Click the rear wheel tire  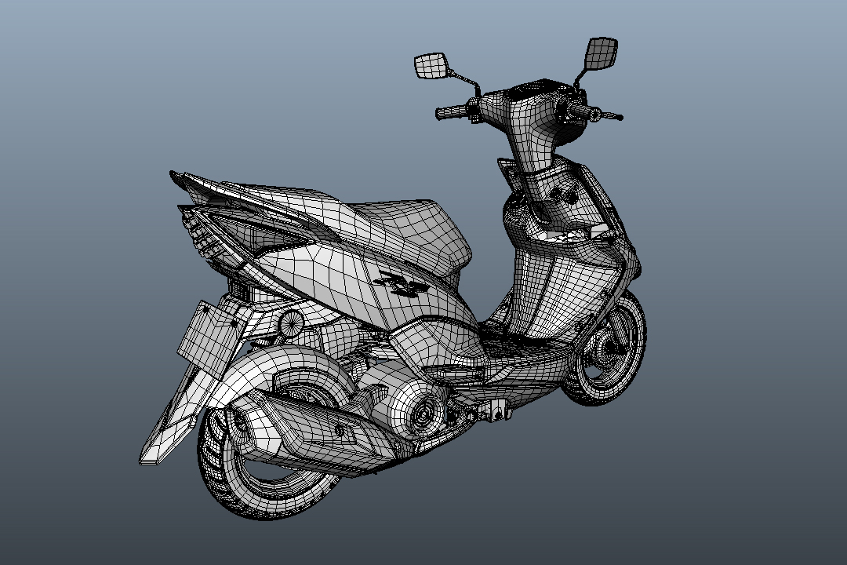pyautogui.click(x=235, y=463)
